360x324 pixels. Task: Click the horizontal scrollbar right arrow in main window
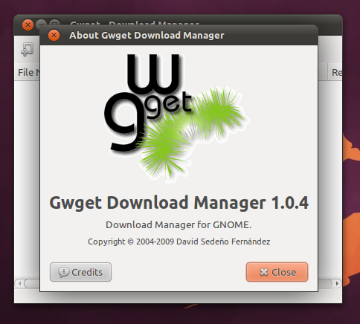(x=337, y=283)
